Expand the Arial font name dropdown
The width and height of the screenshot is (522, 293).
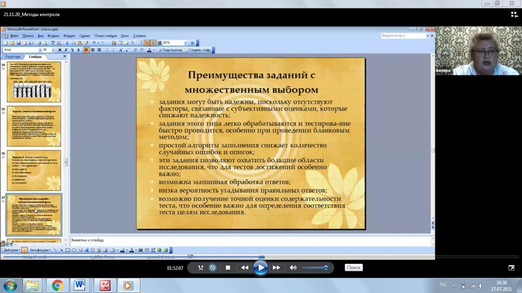tap(40, 50)
